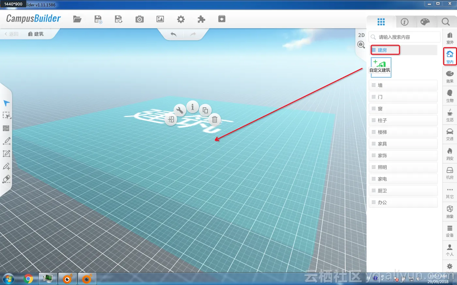Click the taskbar clock showing 10:57 AM
The width and height of the screenshot is (457, 285).
438,279
